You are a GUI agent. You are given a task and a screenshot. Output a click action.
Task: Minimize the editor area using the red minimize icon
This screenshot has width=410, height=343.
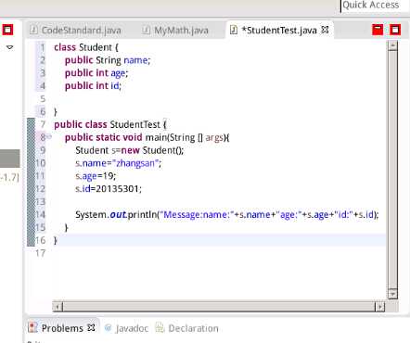pos(378,30)
